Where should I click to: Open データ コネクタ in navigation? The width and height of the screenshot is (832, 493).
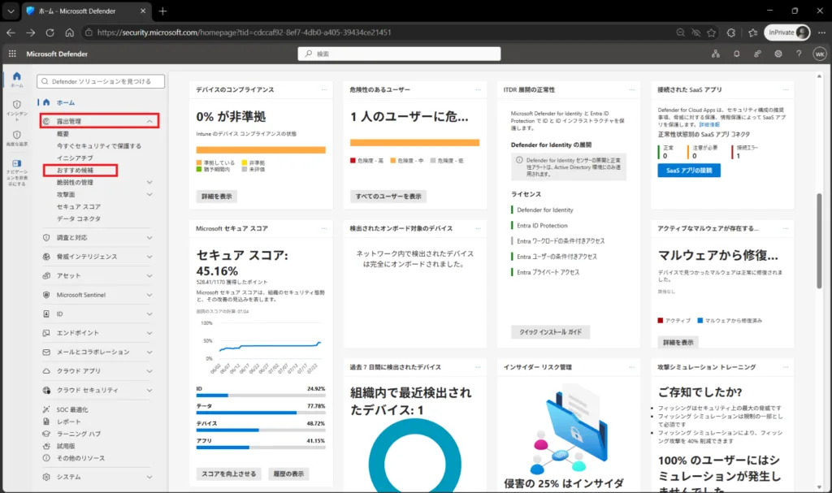tap(79, 218)
